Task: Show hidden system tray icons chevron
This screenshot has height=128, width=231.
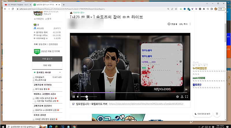Action: coord(199,127)
